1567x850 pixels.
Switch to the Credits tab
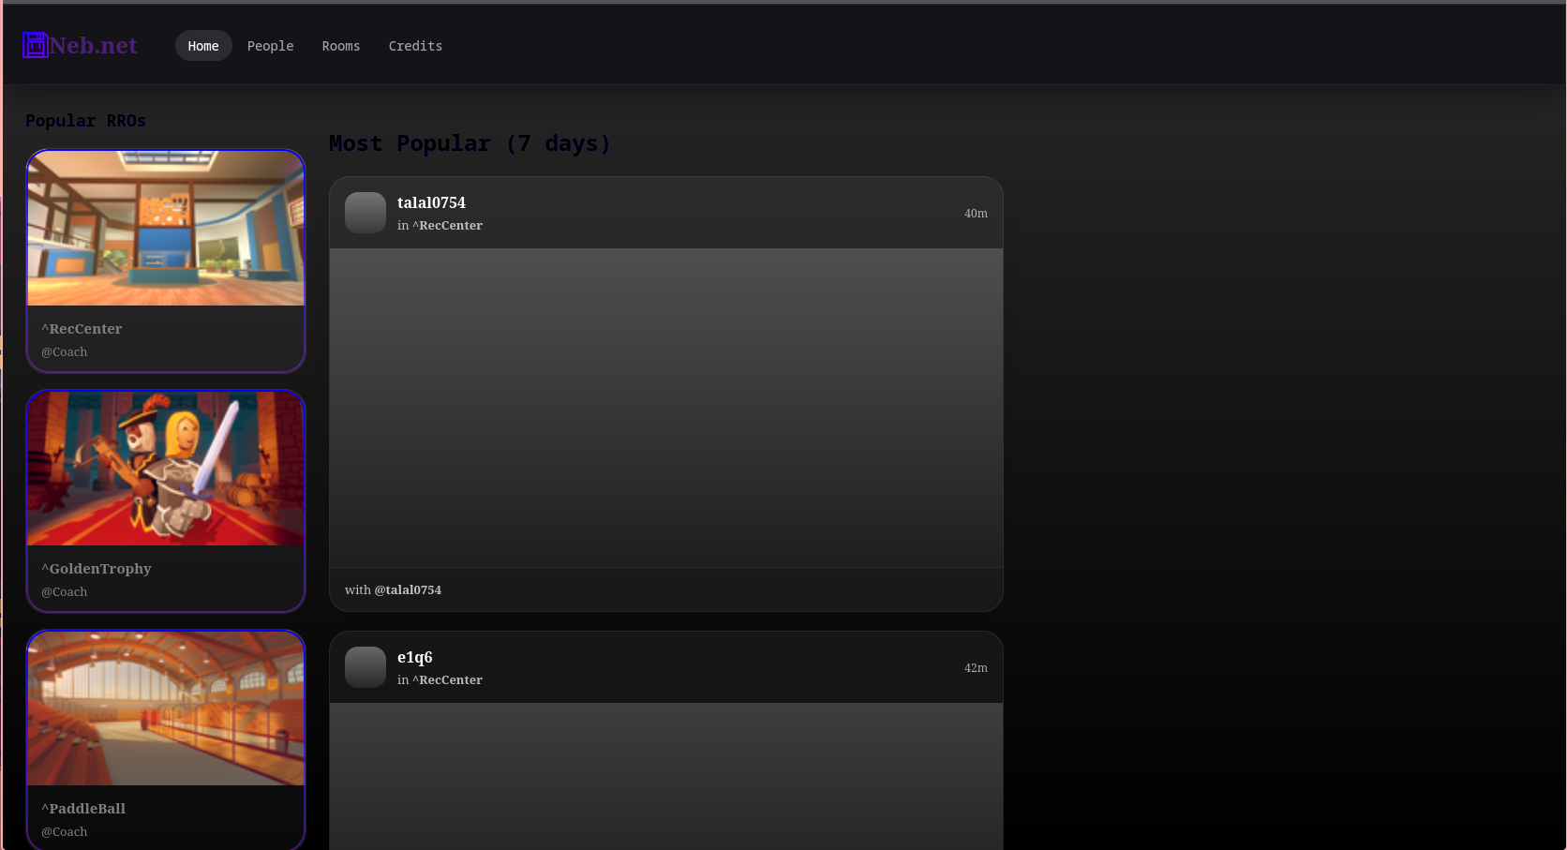coord(415,46)
